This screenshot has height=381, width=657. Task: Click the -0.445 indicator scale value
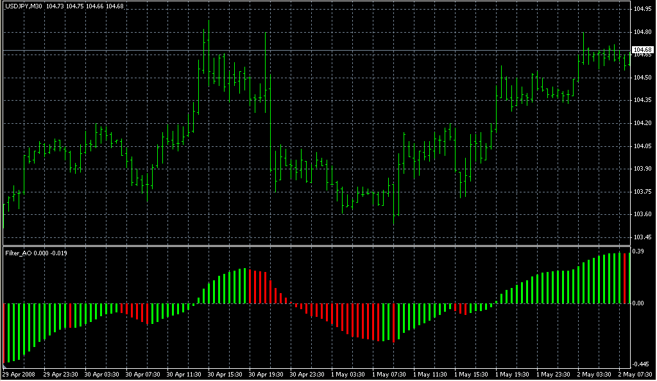642,364
